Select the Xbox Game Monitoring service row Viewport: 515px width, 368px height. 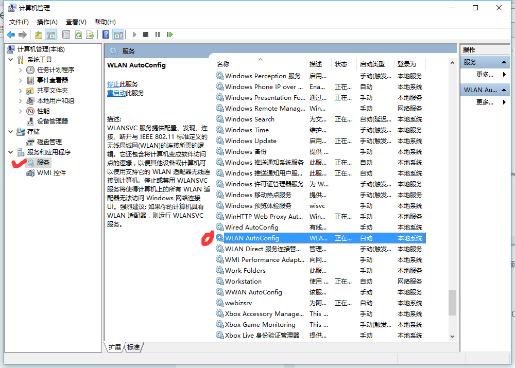point(320,325)
